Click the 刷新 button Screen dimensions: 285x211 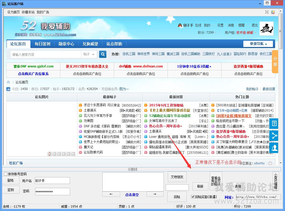[200, 186]
